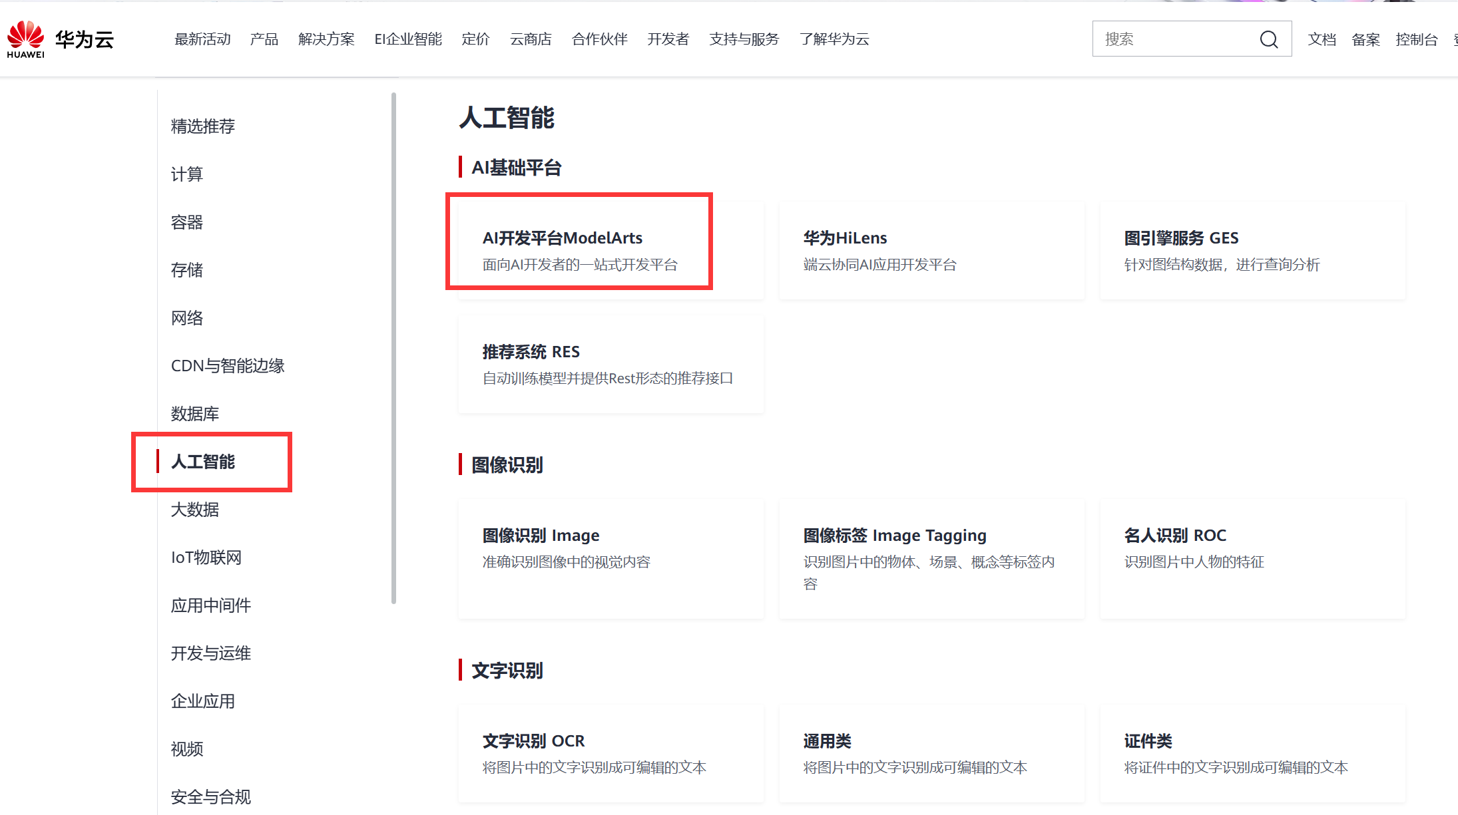Click 识别图片中人物的特征 description
This screenshot has height=815, width=1458.
[x=1194, y=562]
